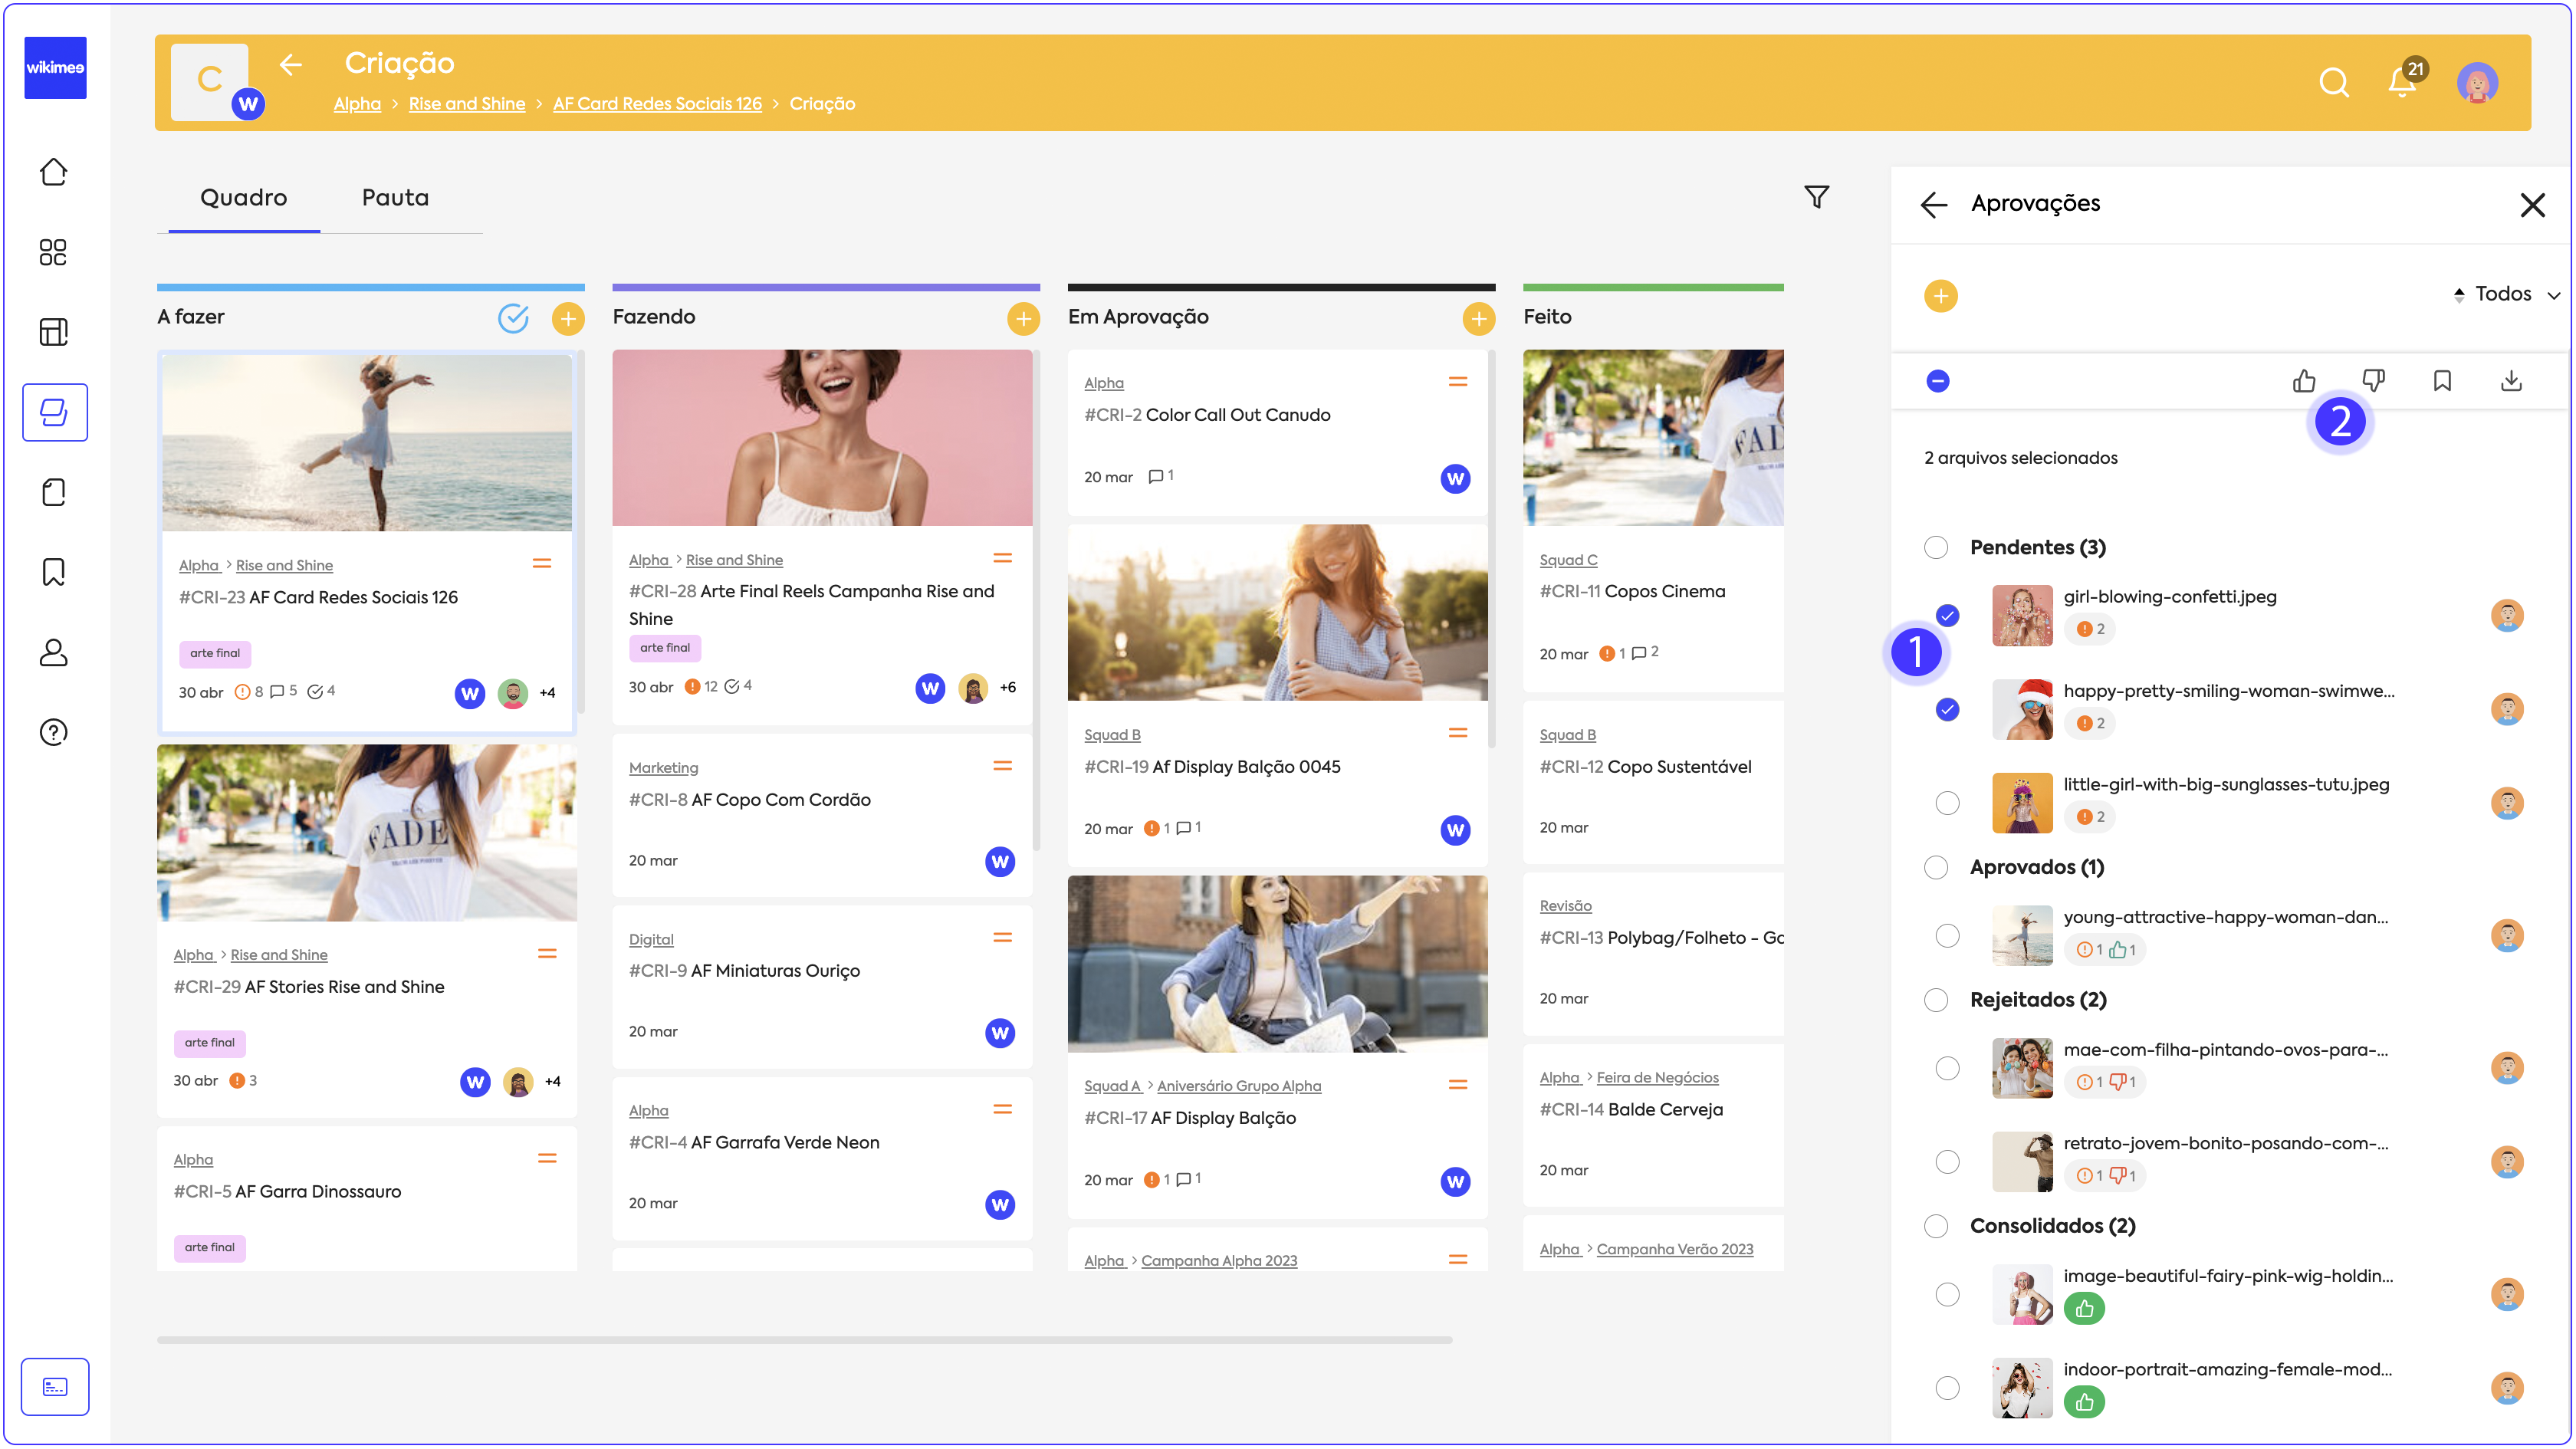
Task: Select little-girl-with-big-sunglasses-tutu.jpeg checkbox
Action: tap(1947, 803)
